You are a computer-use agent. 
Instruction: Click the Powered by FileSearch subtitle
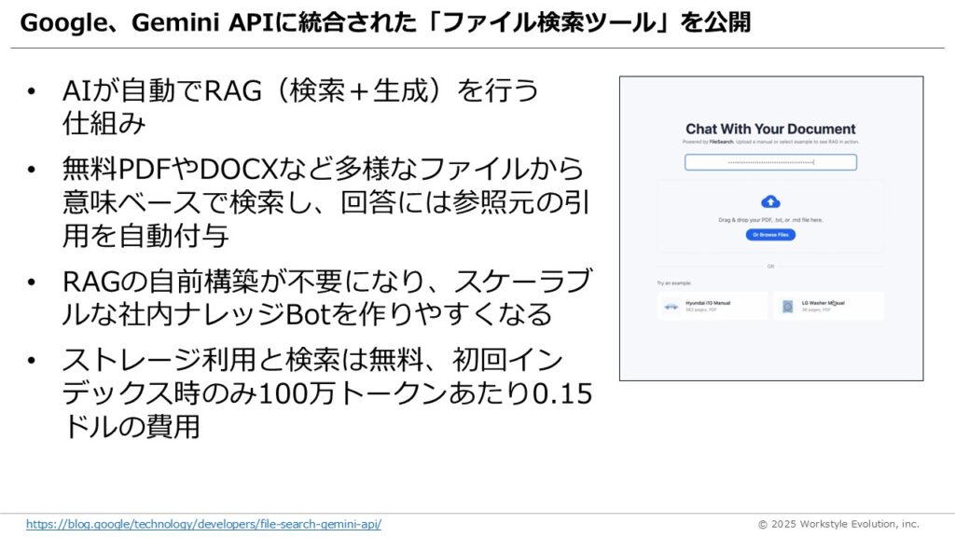[770, 142]
